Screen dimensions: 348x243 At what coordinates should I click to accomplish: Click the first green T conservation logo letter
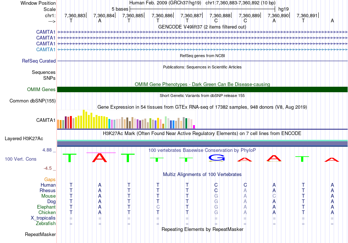tap(70, 158)
